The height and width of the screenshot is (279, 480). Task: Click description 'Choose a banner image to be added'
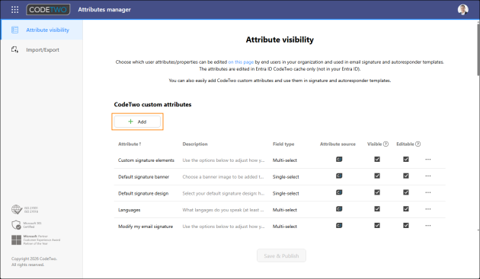coord(223,176)
